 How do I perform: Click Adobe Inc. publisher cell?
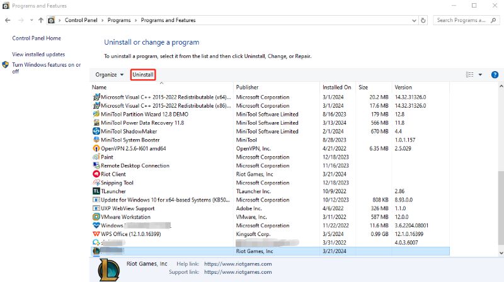coord(249,208)
